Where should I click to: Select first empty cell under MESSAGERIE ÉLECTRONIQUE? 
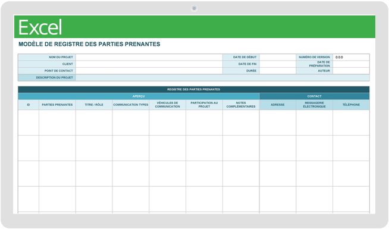click(314, 123)
